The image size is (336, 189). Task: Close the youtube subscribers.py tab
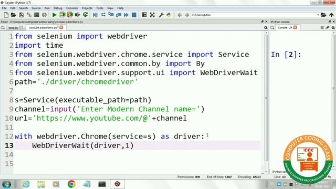click(61, 27)
